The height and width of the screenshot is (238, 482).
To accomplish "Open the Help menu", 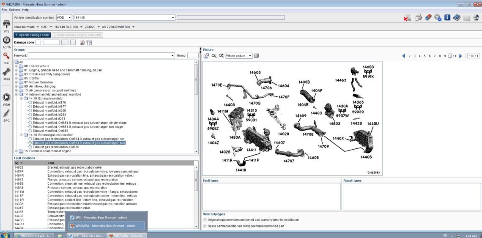I will tap(25, 10).
